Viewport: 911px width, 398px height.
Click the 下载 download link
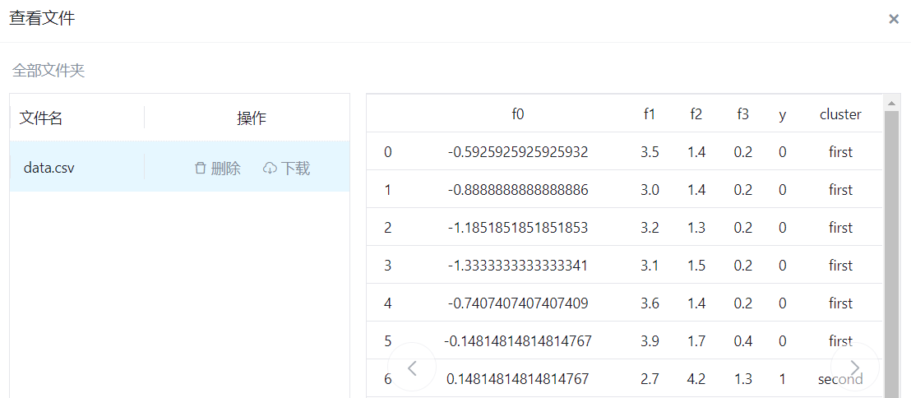295,169
